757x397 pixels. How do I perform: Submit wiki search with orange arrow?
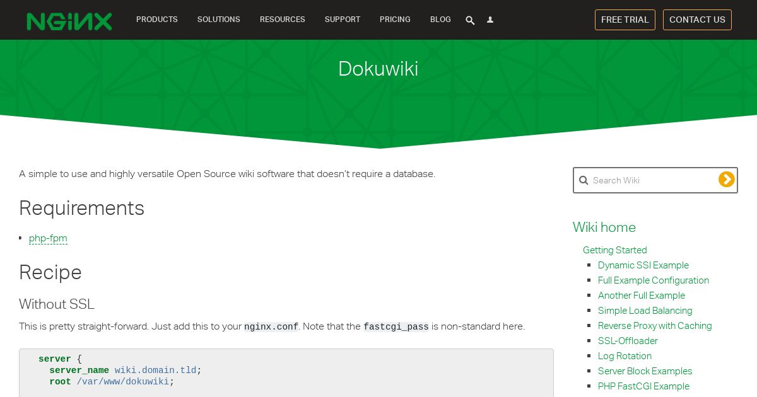(727, 180)
